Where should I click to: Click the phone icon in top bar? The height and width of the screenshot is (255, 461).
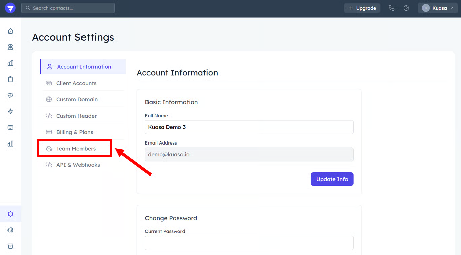click(391, 8)
